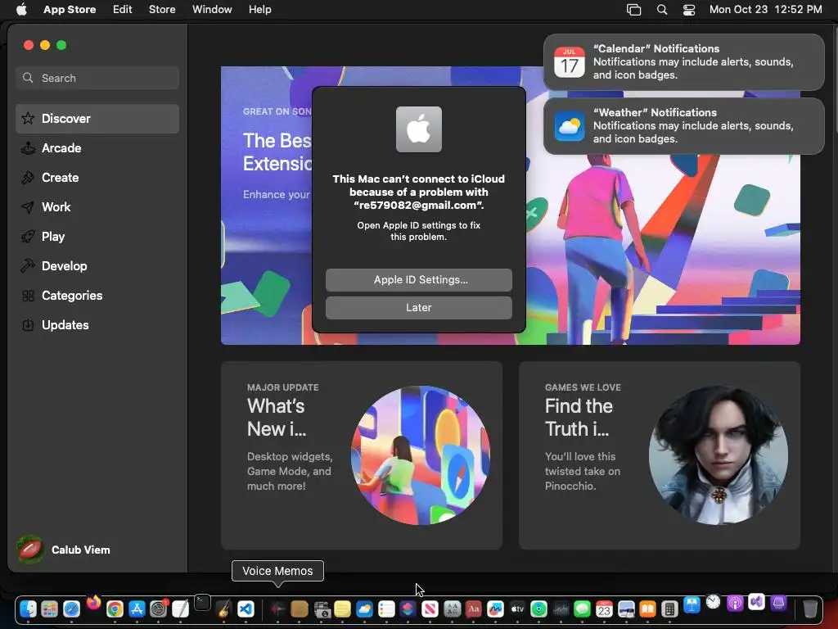Open Clock app from the dock
This screenshot has width=838, height=629.
(713, 602)
